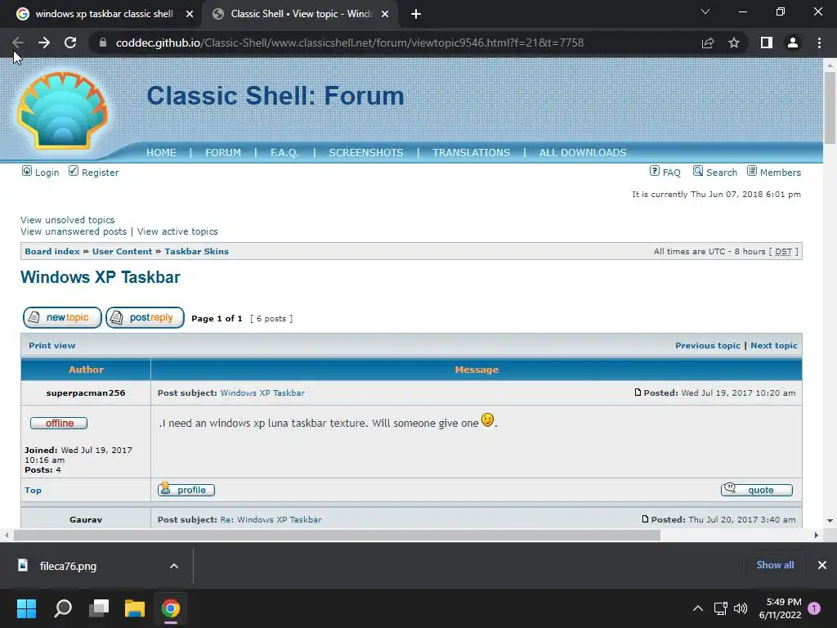This screenshot has width=837, height=628.
Task: View unsolved topics
Action: coord(68,220)
